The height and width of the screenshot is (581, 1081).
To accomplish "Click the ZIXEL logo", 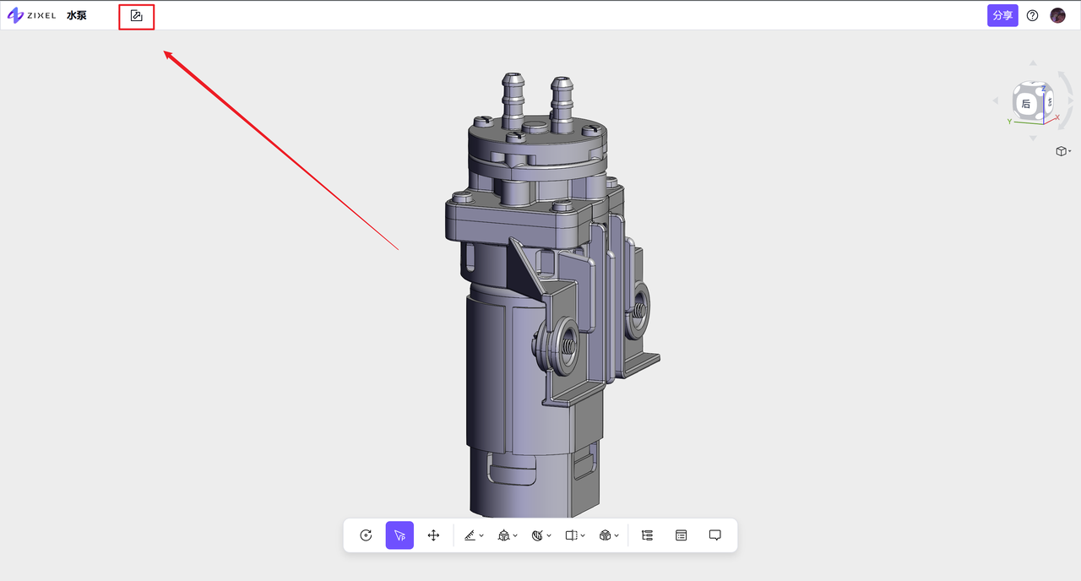I will click(x=32, y=16).
